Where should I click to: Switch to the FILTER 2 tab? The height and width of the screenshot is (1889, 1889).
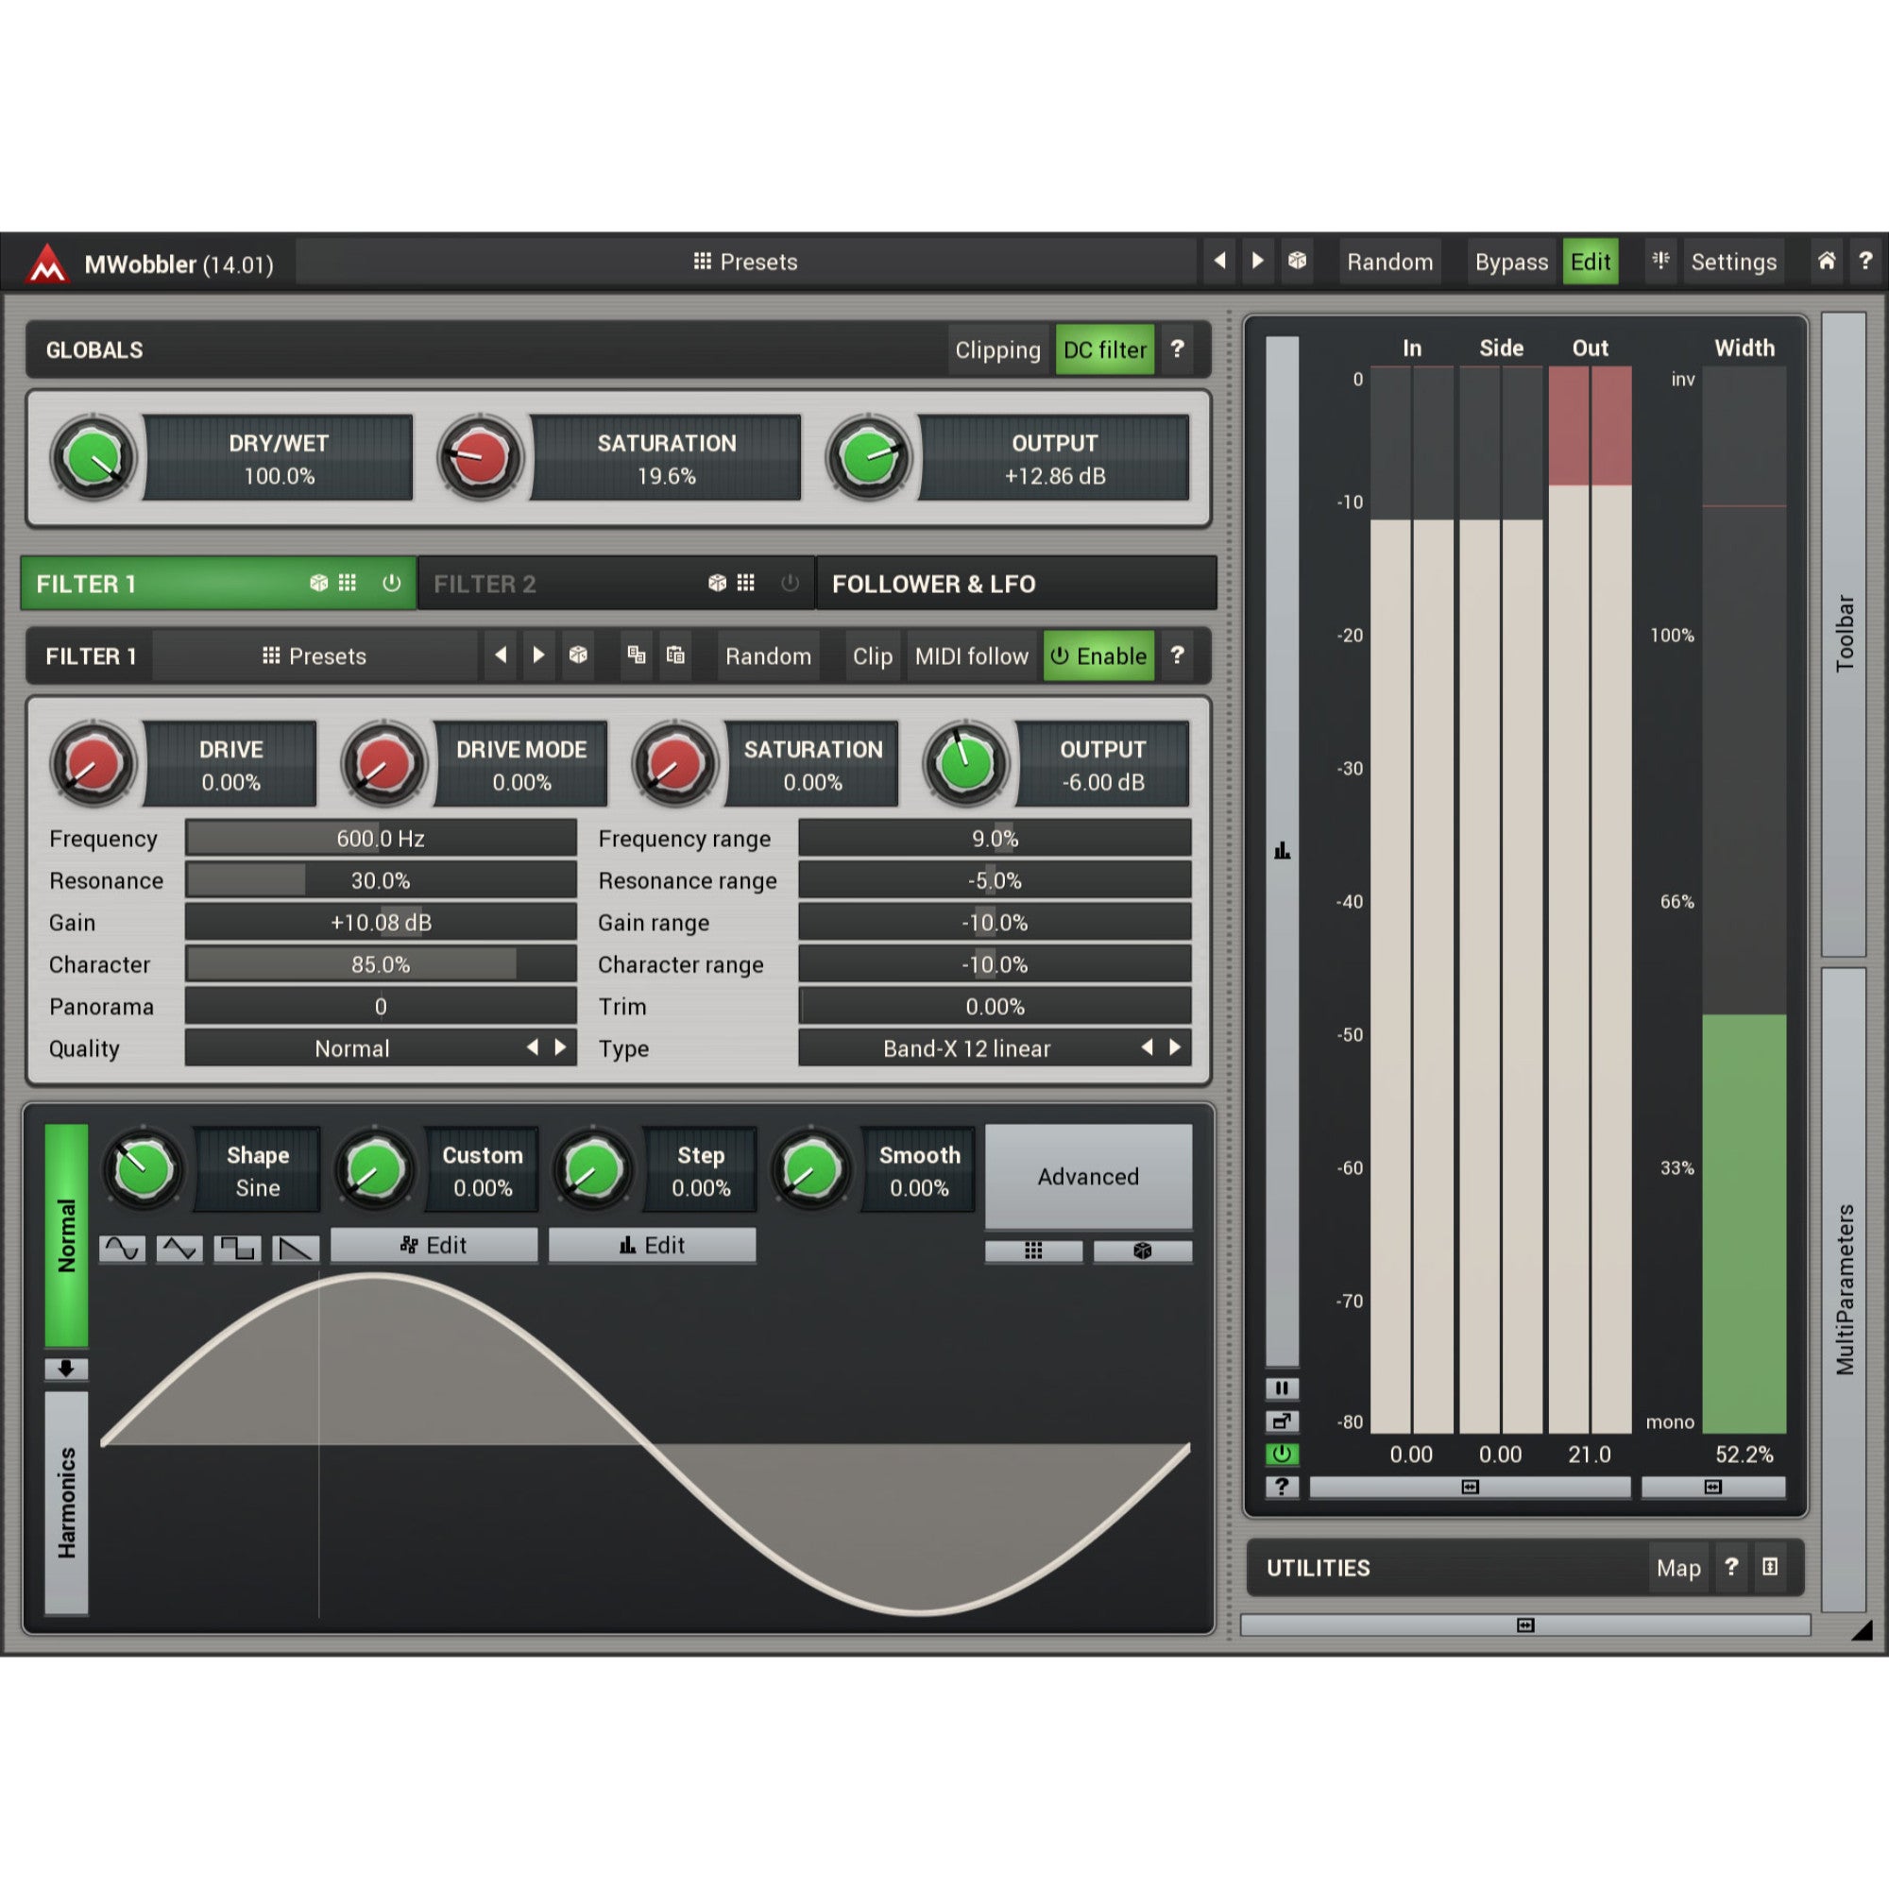616,583
